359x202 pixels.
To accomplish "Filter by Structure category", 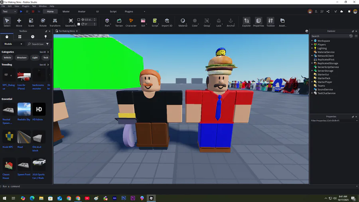I will [22, 57].
